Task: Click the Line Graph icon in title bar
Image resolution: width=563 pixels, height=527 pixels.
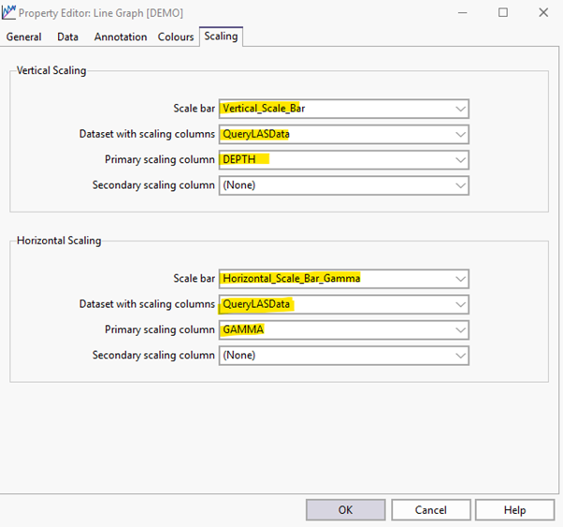Action: (10, 13)
